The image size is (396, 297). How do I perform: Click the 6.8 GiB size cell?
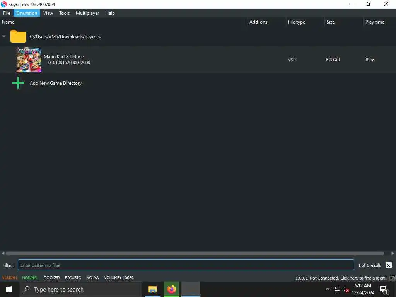tap(333, 60)
